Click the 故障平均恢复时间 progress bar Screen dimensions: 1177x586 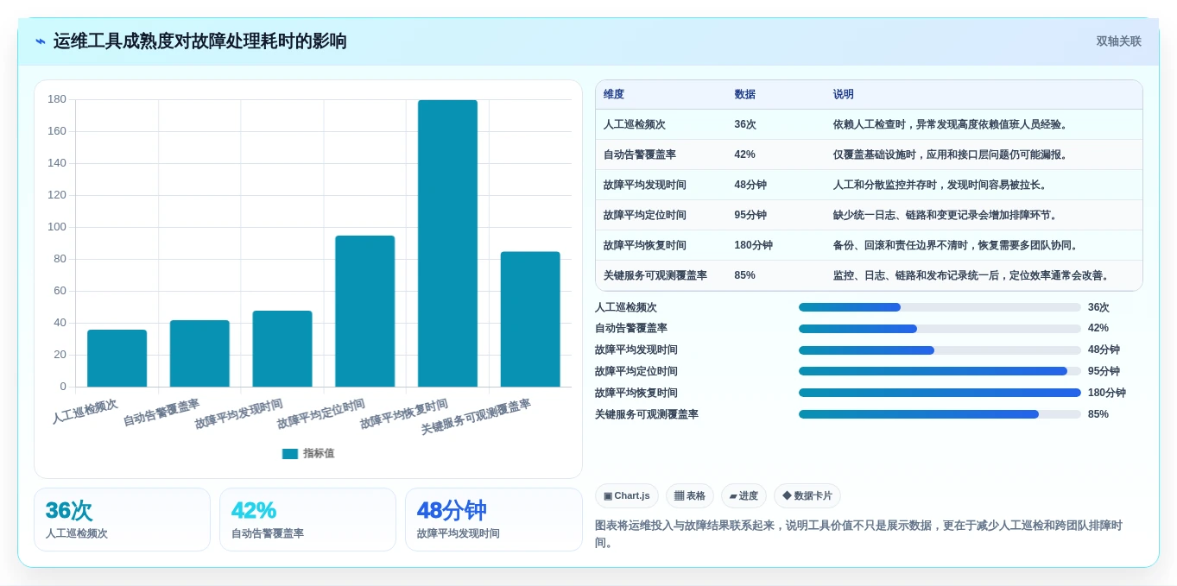point(940,393)
